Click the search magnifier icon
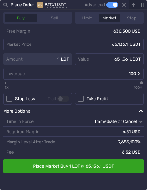 tap(5, 5)
